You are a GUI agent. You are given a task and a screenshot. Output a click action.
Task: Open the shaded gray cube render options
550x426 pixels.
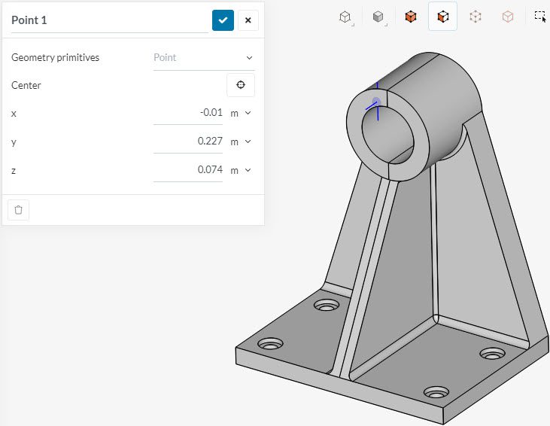click(x=378, y=16)
